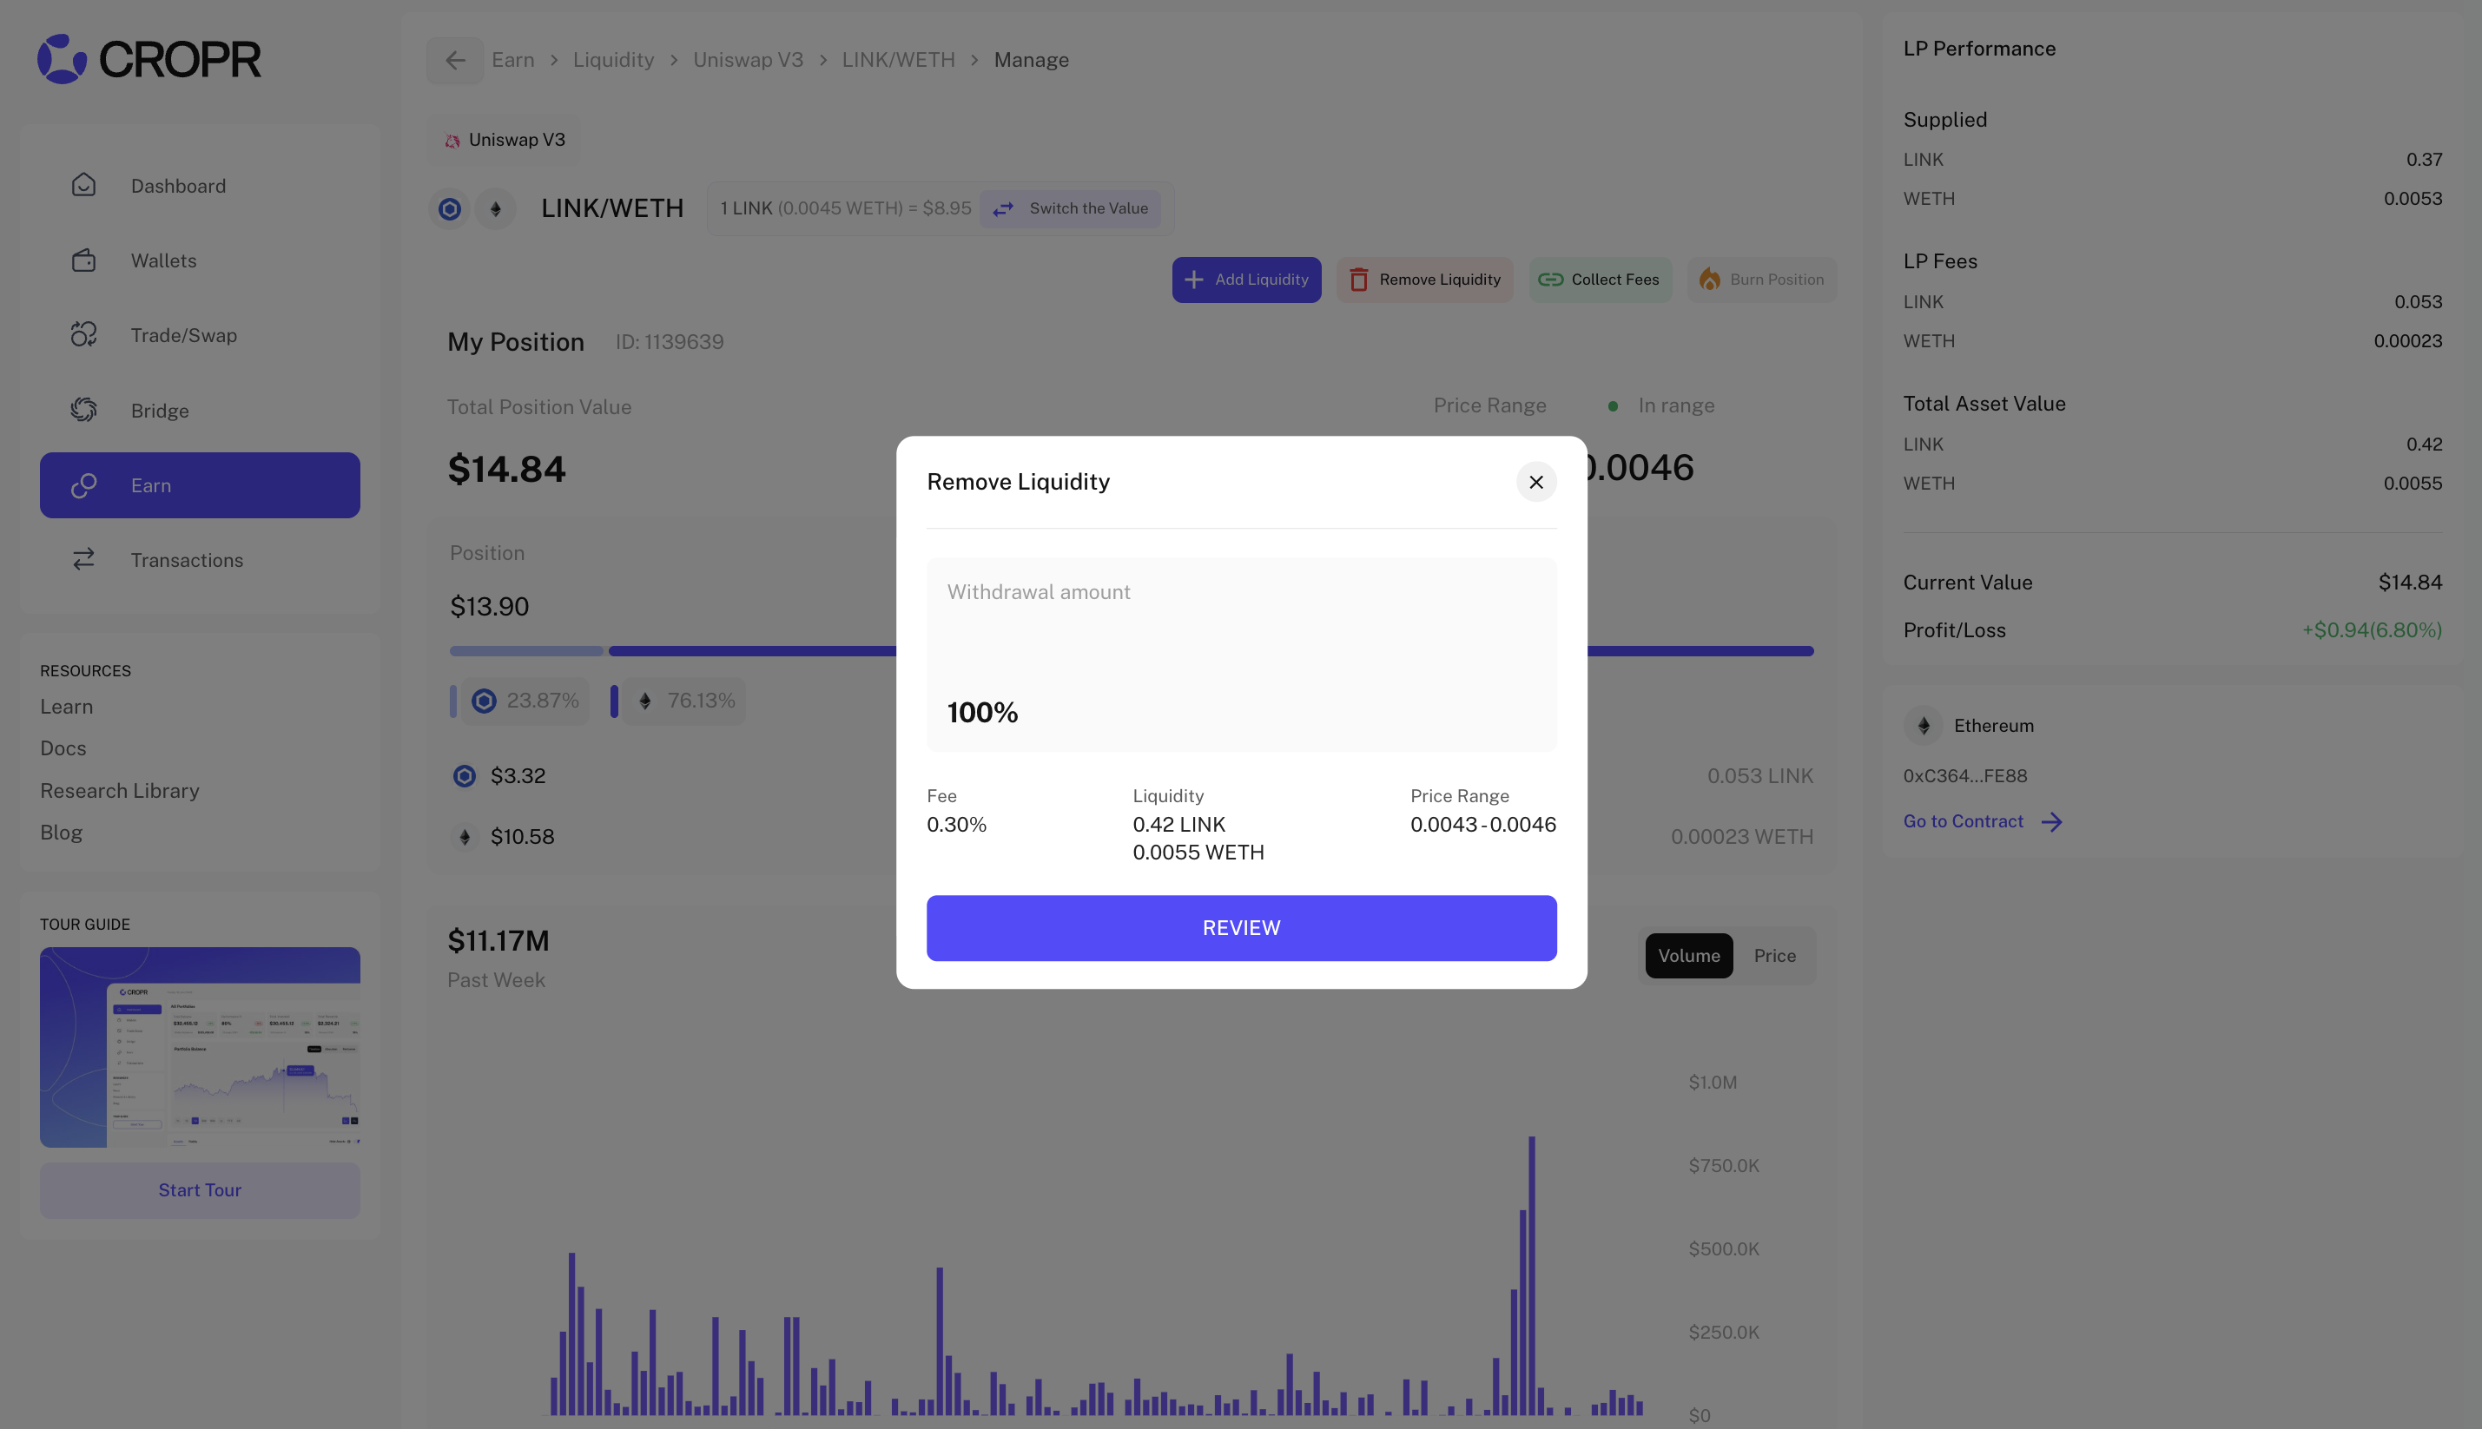This screenshot has height=1429, width=2482.
Task: Go to Bridge in the sidebar
Action: pyautogui.click(x=199, y=411)
